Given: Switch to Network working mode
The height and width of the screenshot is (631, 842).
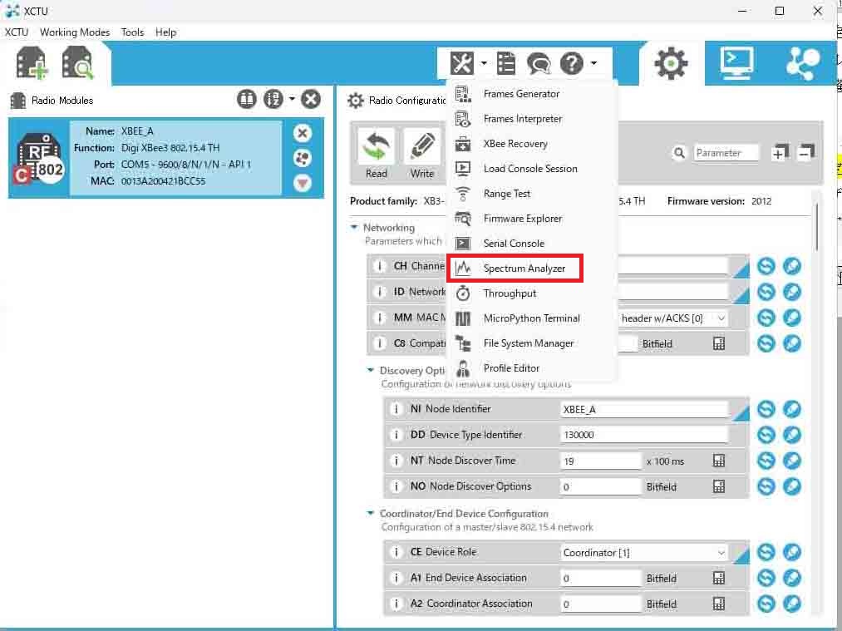Looking at the screenshot, I should coord(803,63).
